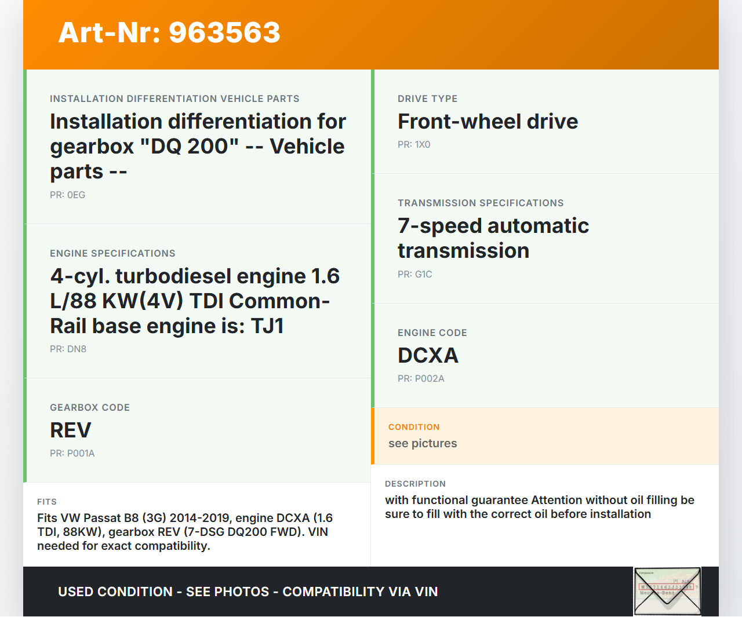Click the USED CONDITION footer banner text
Viewport: 742px width, 617px height.
(x=248, y=592)
